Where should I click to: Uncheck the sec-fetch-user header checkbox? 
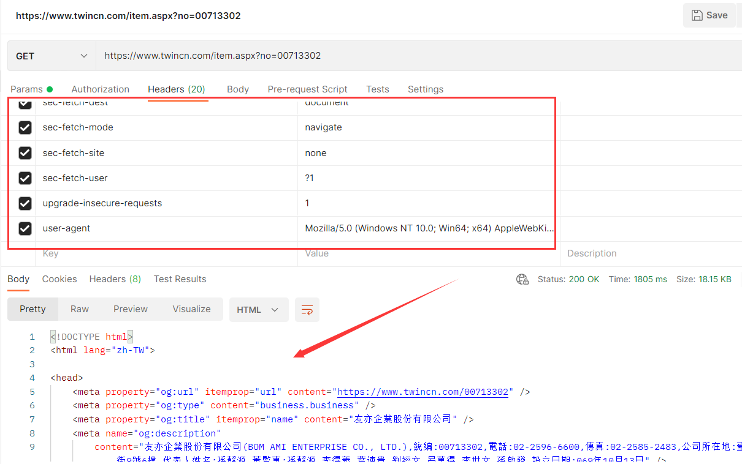pos(25,178)
